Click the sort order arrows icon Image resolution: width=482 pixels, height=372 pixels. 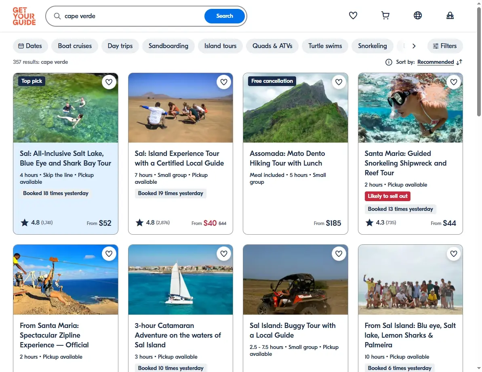[459, 62]
